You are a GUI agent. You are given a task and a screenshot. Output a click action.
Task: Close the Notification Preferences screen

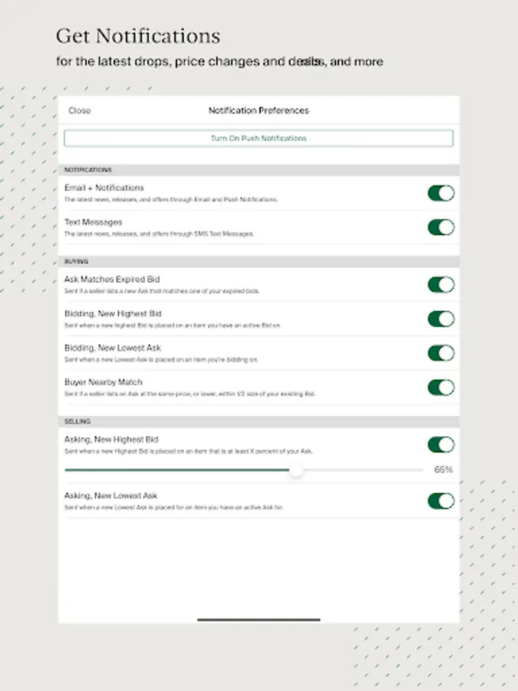click(79, 111)
